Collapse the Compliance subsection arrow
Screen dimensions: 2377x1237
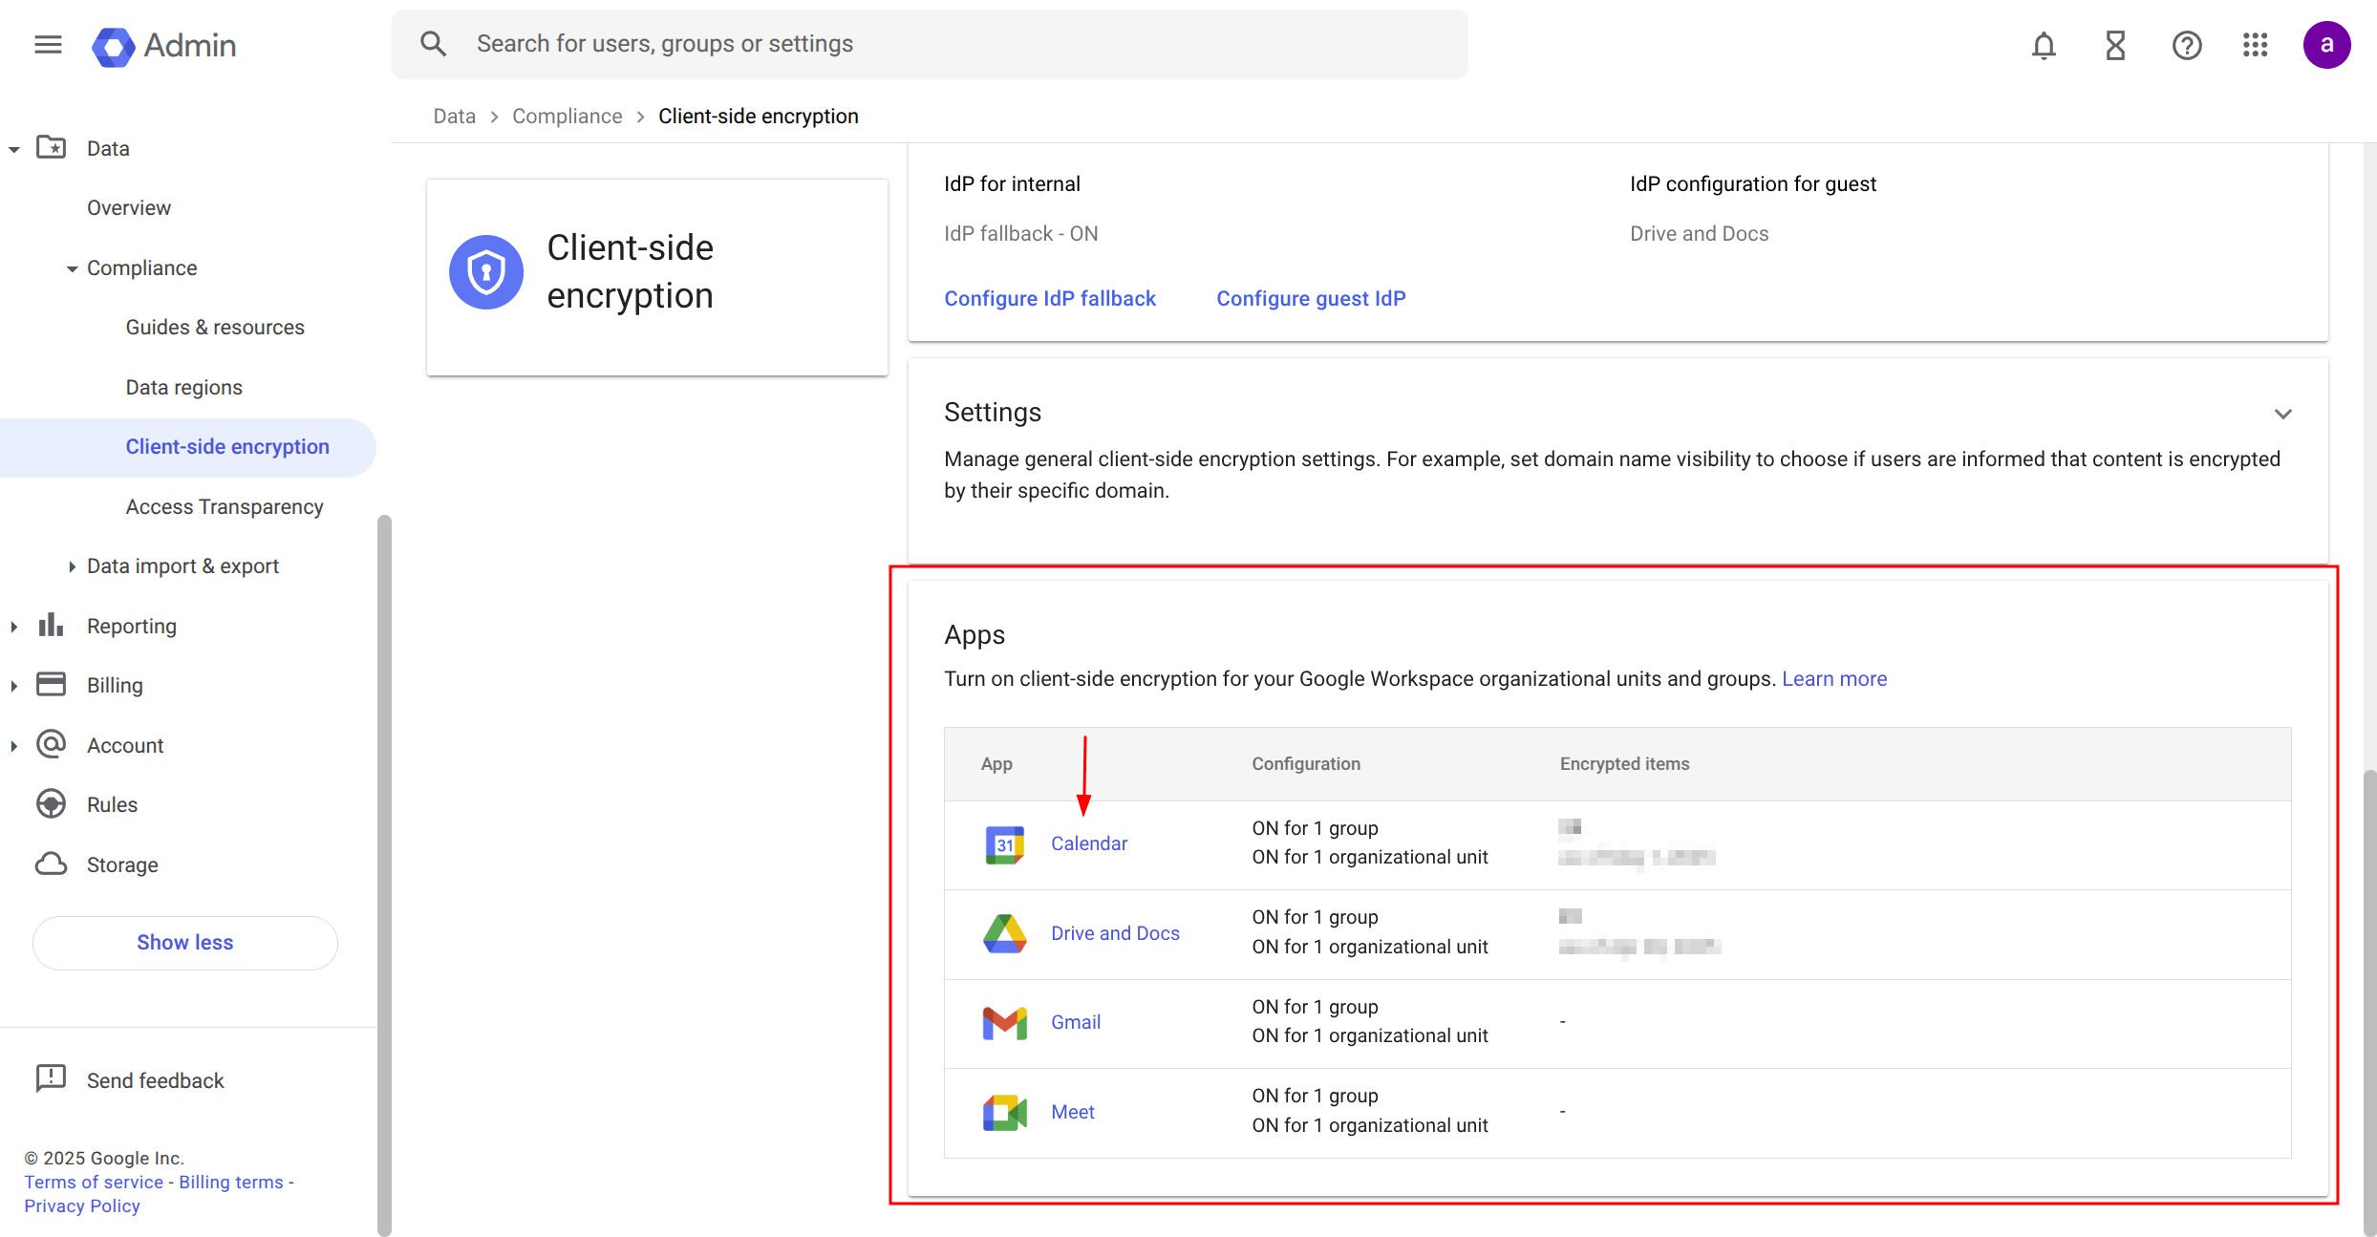(72, 269)
